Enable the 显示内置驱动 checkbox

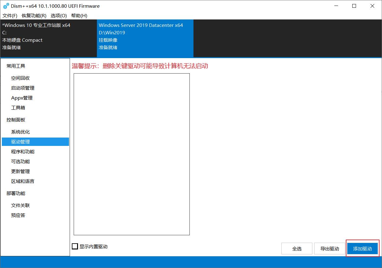coord(75,246)
